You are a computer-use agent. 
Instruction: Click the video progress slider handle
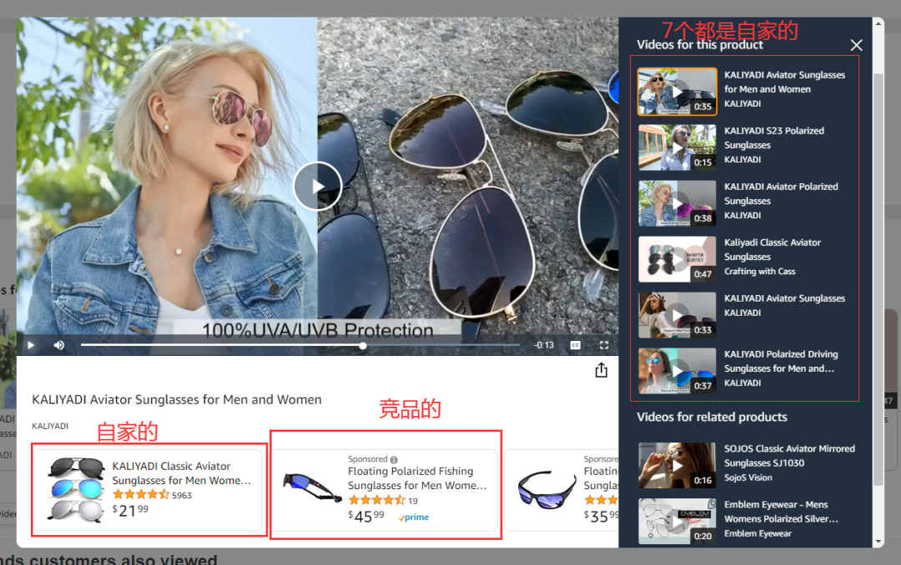click(x=363, y=346)
